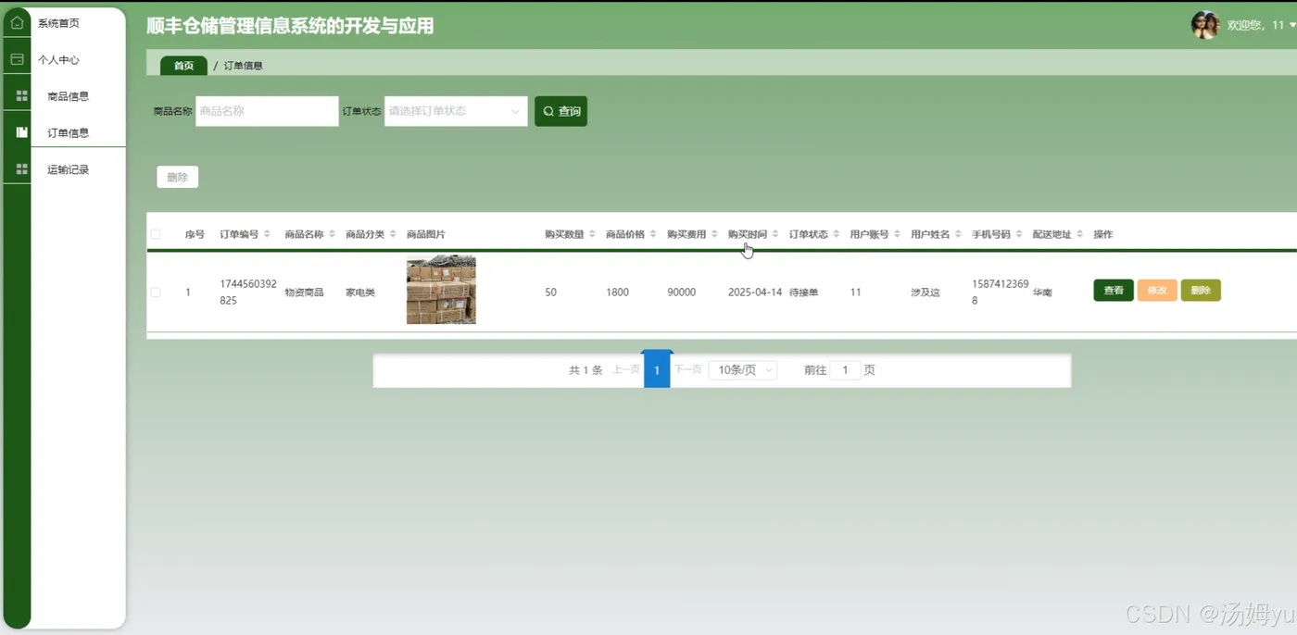Sort by 手机号码 column arrows
This screenshot has width=1297, height=635.
(1019, 234)
